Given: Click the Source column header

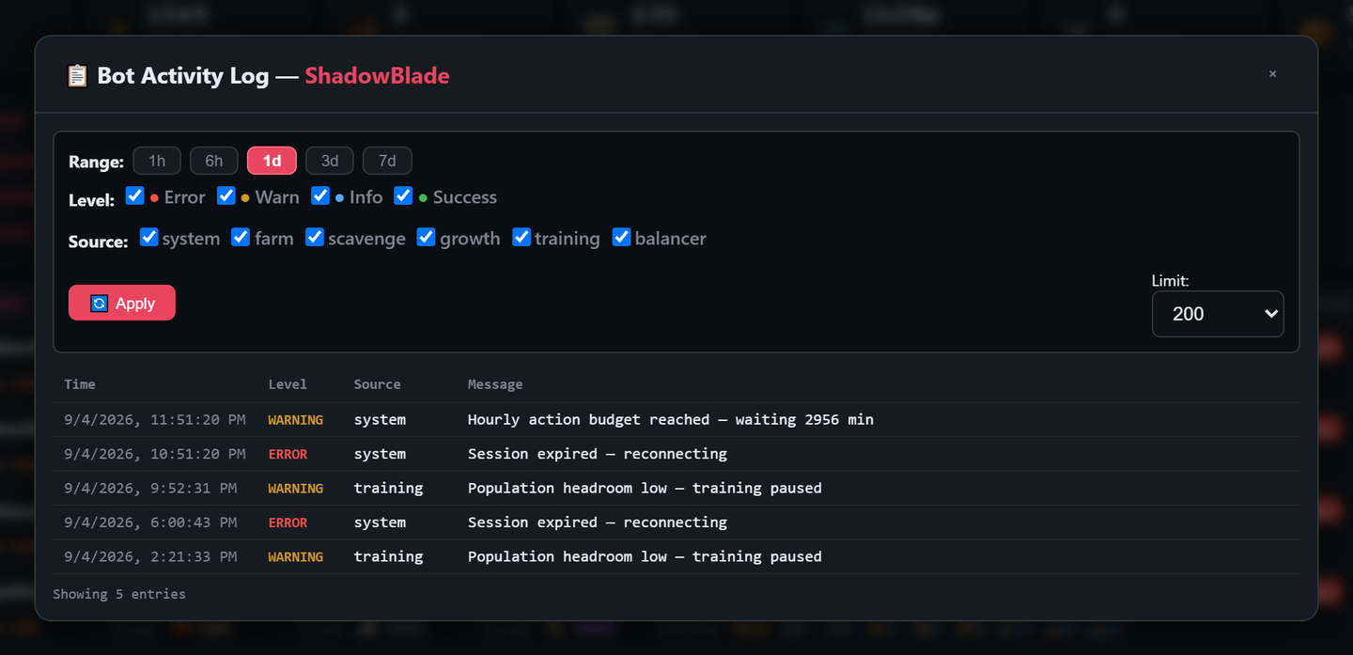Looking at the screenshot, I should [378, 384].
